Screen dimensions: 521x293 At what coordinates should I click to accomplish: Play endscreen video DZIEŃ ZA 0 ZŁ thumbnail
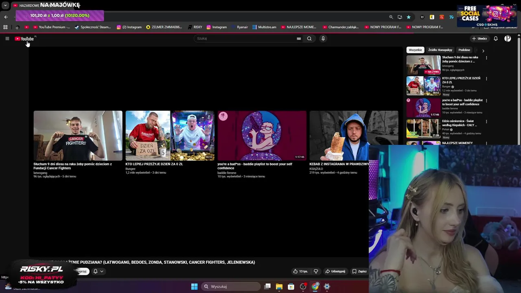[170, 136]
